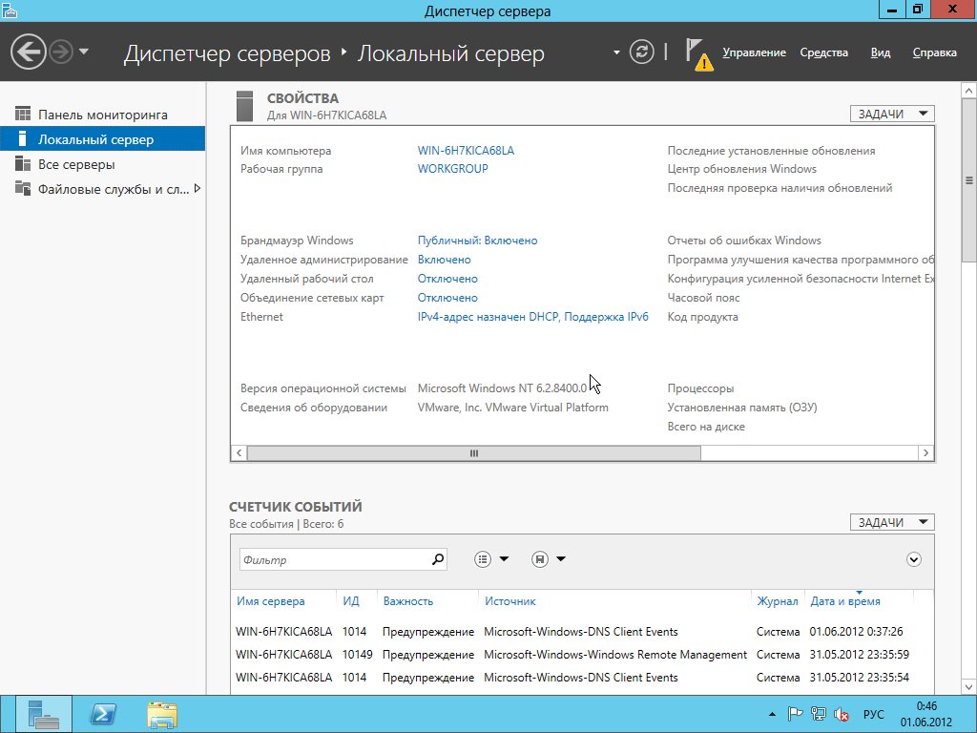The width and height of the screenshot is (977, 733).
Task: Open File Explorer from taskbar
Action: (x=162, y=714)
